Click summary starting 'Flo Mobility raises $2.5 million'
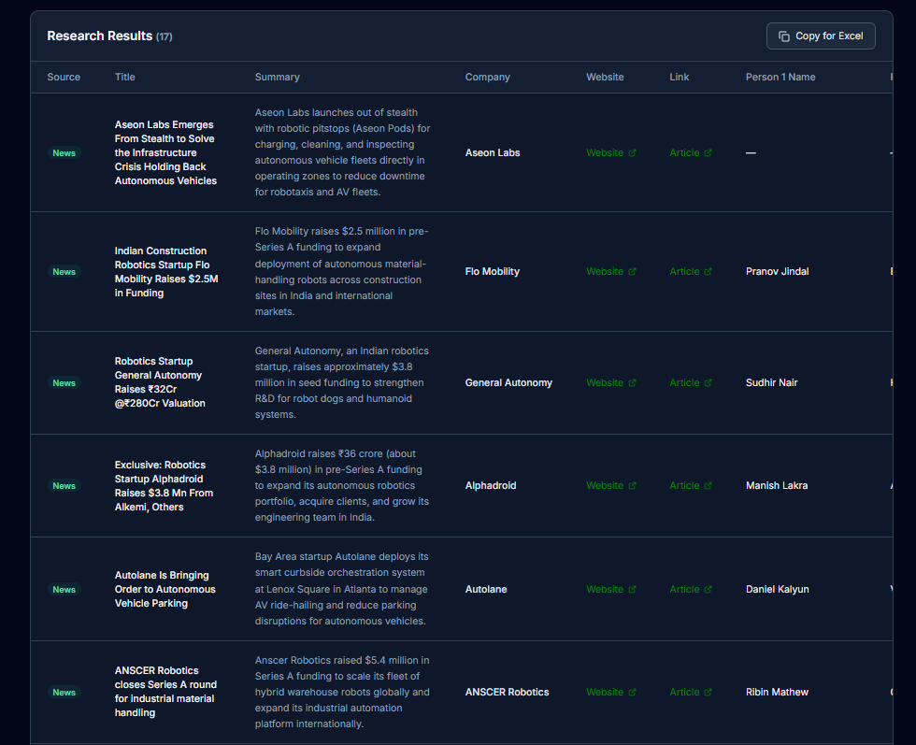This screenshot has width=916, height=745. tap(342, 272)
